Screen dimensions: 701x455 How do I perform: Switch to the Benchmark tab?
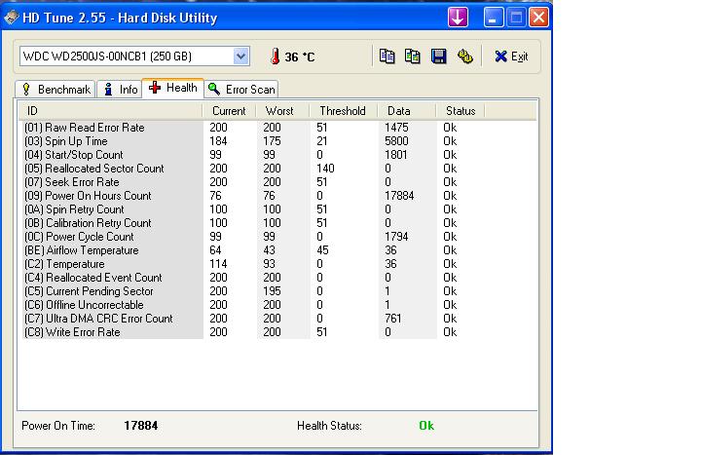pyautogui.click(x=55, y=90)
